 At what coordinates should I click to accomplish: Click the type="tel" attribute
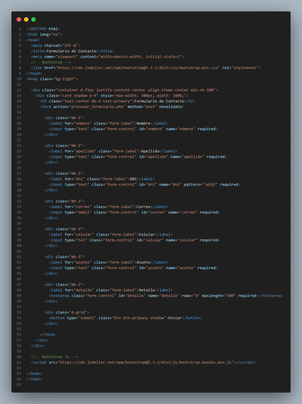[x=76, y=240]
